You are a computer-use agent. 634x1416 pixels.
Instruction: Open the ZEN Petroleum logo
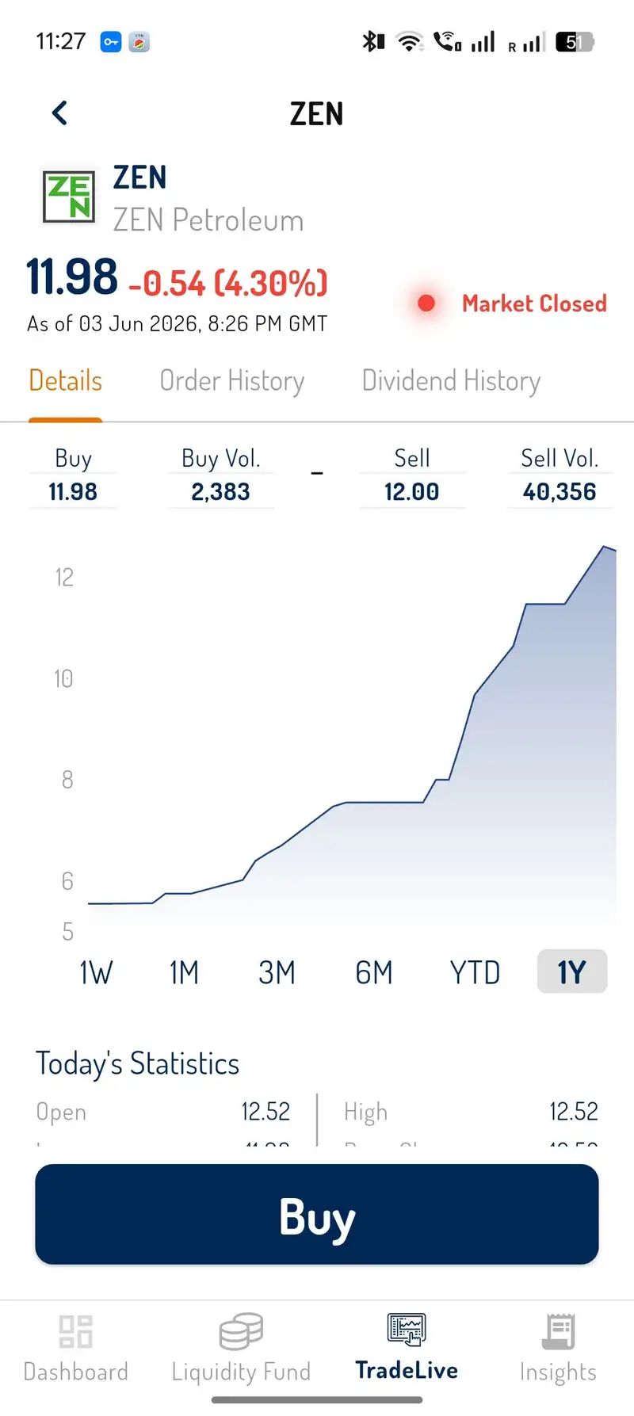pyautogui.click(x=69, y=196)
